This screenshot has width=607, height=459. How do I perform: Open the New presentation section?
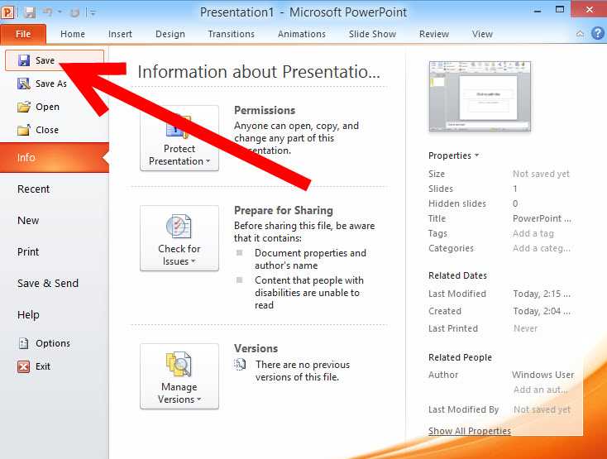28,220
